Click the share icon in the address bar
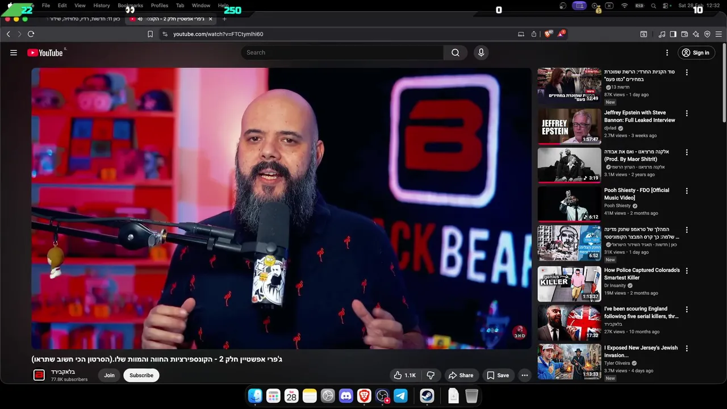The width and height of the screenshot is (727, 409). [x=534, y=34]
